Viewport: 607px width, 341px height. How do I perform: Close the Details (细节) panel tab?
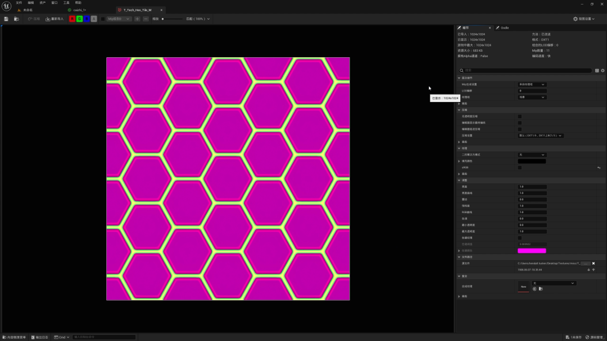pyautogui.click(x=490, y=28)
